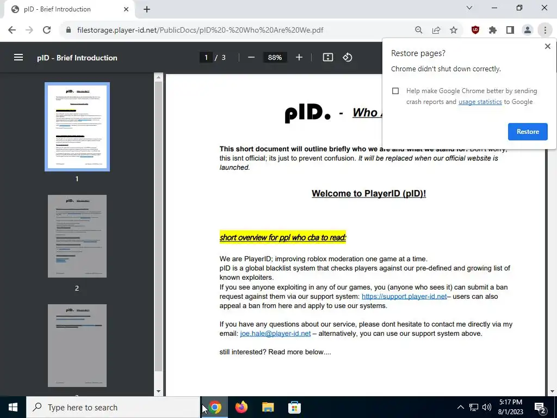Launch Firefox from the taskbar
This screenshot has height=418, width=557.
pos(241,407)
